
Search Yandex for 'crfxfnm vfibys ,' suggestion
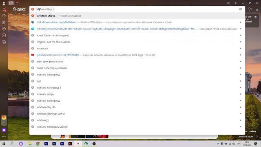coord(137,16)
